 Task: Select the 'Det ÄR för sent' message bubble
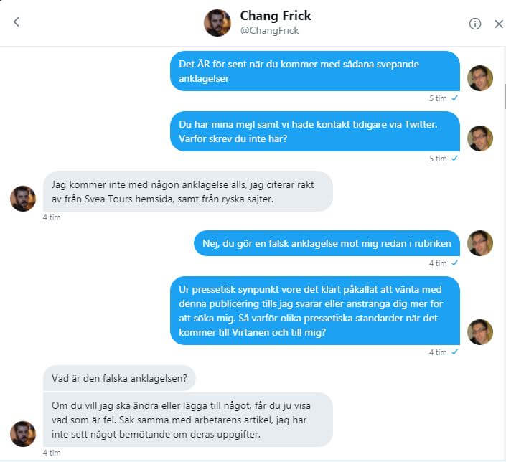click(314, 71)
